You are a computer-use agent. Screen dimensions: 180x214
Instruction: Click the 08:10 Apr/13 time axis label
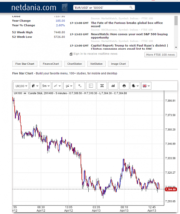[124, 209]
